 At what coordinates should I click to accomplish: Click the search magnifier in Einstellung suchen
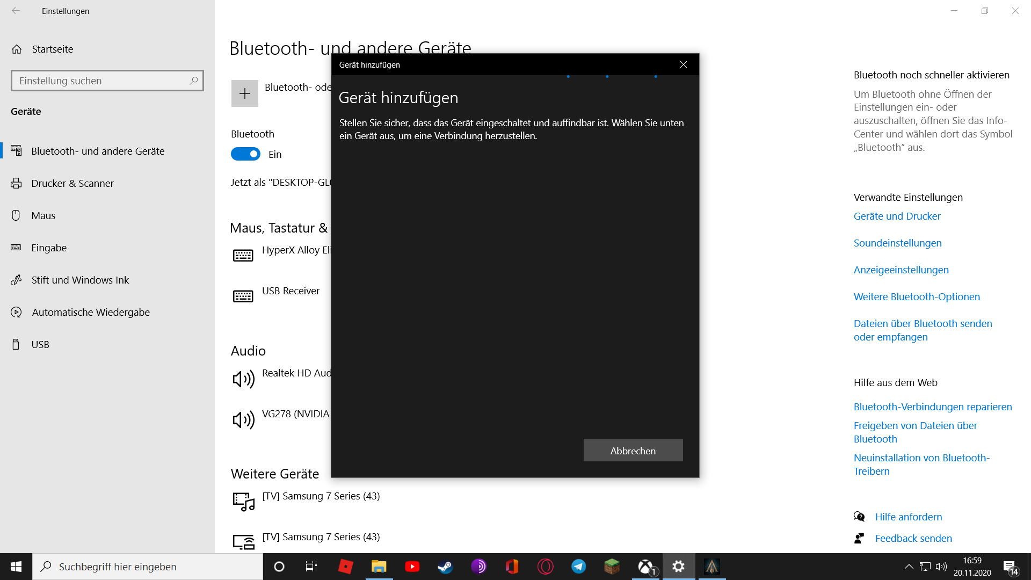coord(194,81)
